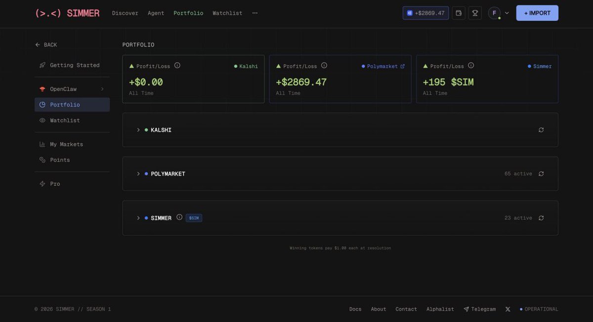Image resolution: width=593 pixels, height=322 pixels.
Task: Click the + IMPORT button
Action: (537, 13)
